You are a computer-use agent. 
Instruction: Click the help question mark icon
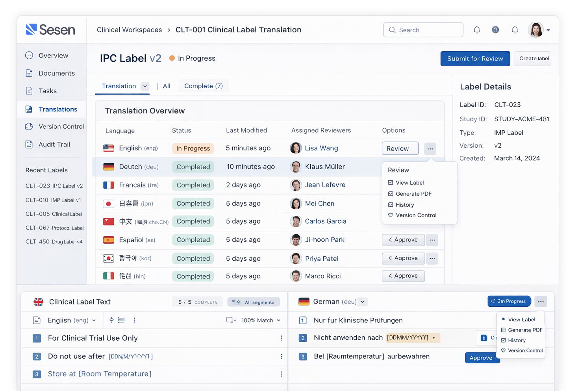tap(495, 30)
